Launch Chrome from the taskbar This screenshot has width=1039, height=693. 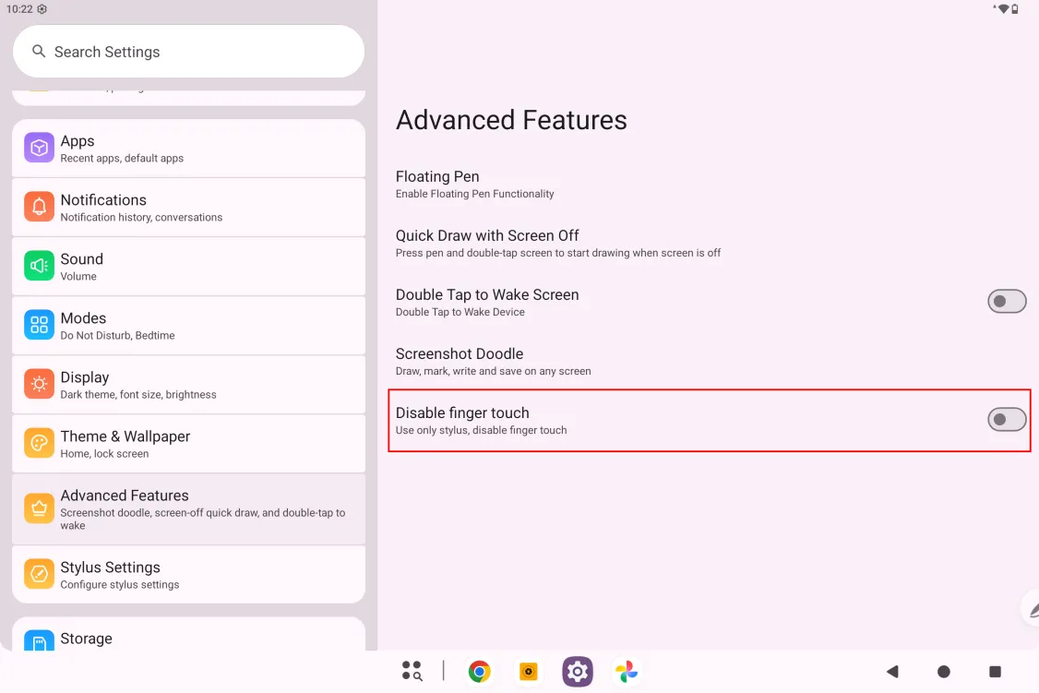coord(479,671)
